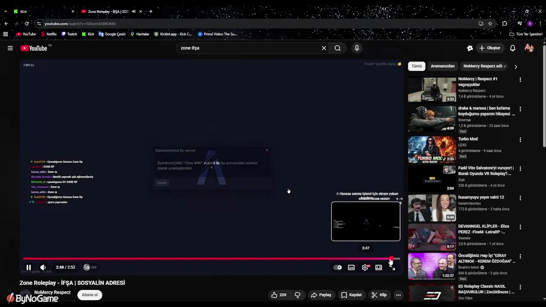Click the Klip scissors button
Image resolution: width=546 pixels, height=307 pixels.
click(x=379, y=295)
